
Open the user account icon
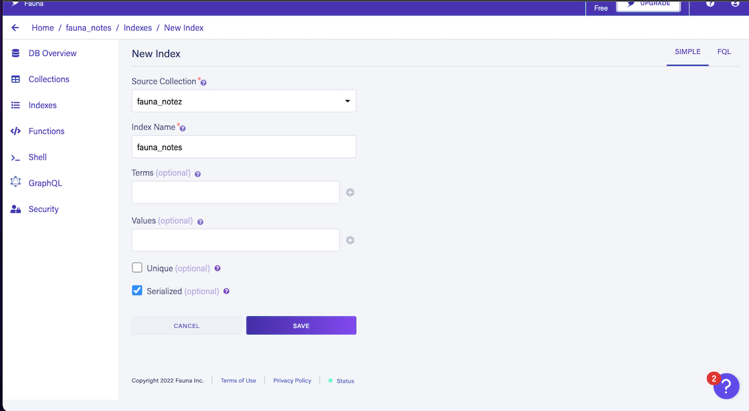pos(735,3)
